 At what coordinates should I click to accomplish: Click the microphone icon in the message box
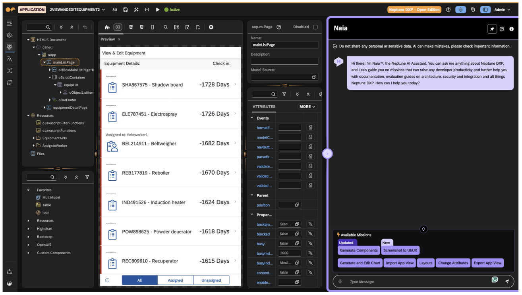point(340,282)
